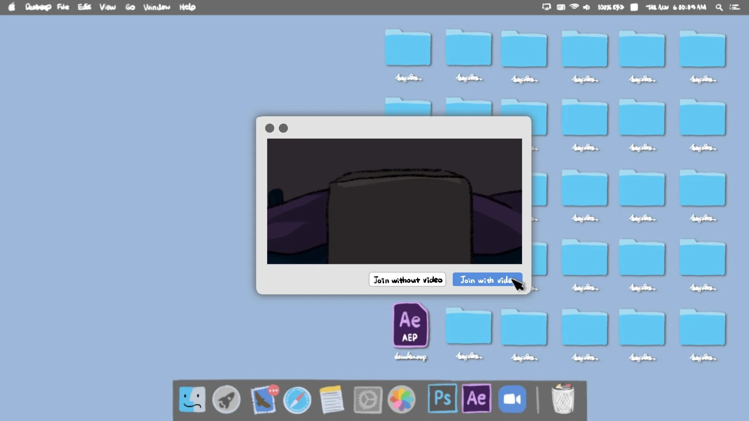This screenshot has height=421, width=749.
Task: Open Safari compass icon in dock
Action: [297, 400]
